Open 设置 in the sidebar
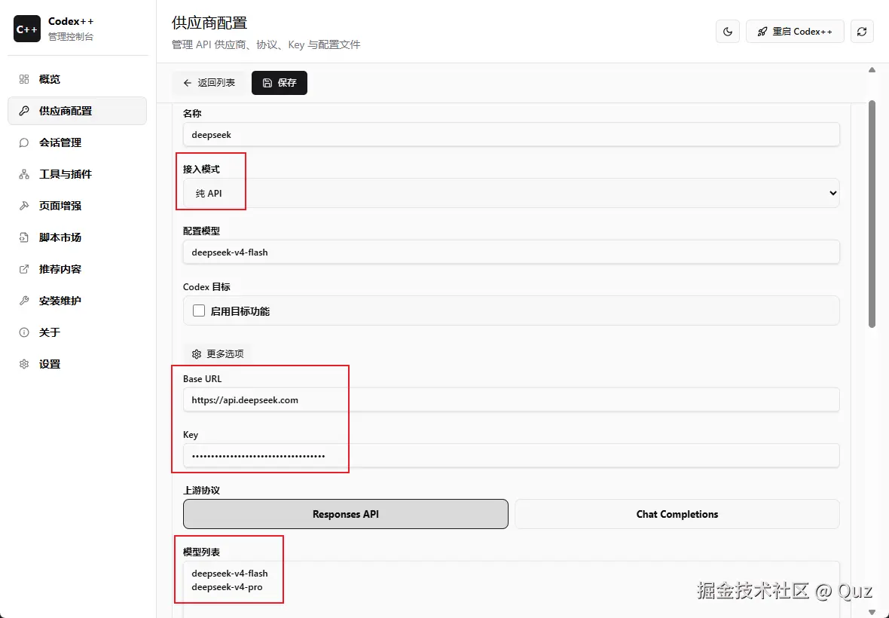The height and width of the screenshot is (618, 889). click(77, 364)
